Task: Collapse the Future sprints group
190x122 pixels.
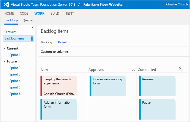Action: [x=4, y=61]
